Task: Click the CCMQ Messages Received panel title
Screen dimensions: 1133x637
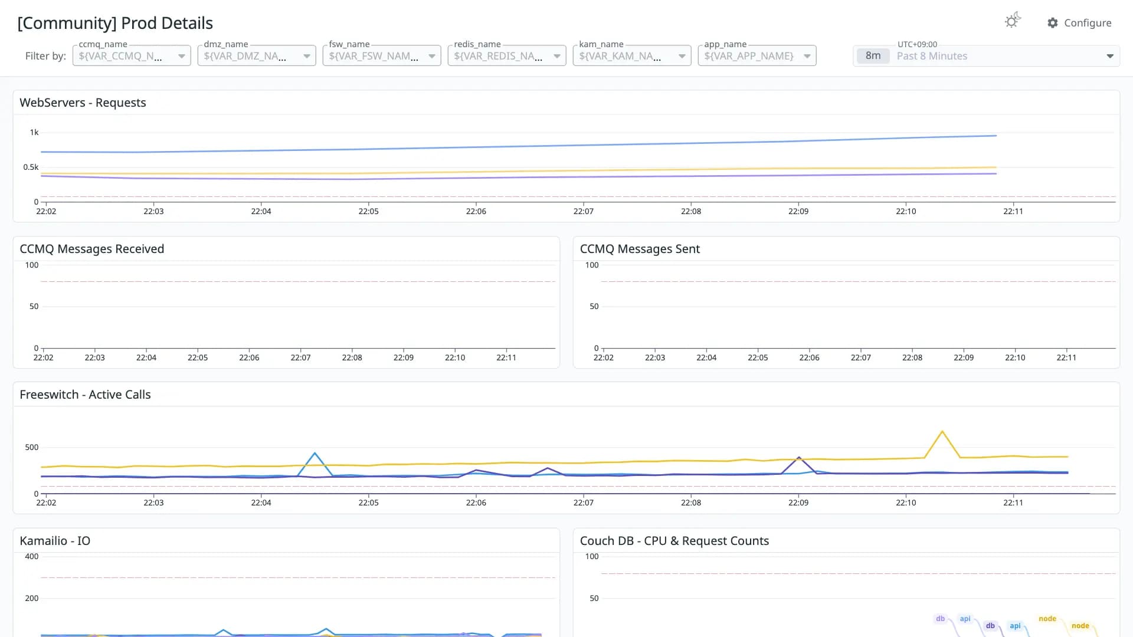Action: pyautogui.click(x=92, y=249)
